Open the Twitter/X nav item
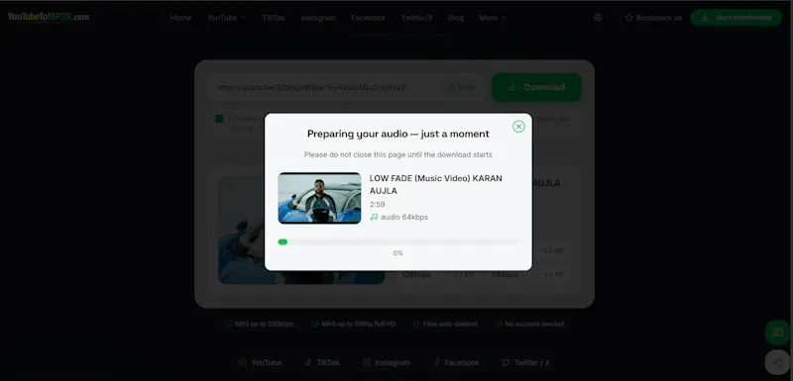 point(416,18)
